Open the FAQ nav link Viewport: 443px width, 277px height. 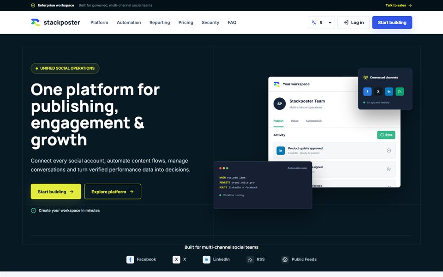232,22
